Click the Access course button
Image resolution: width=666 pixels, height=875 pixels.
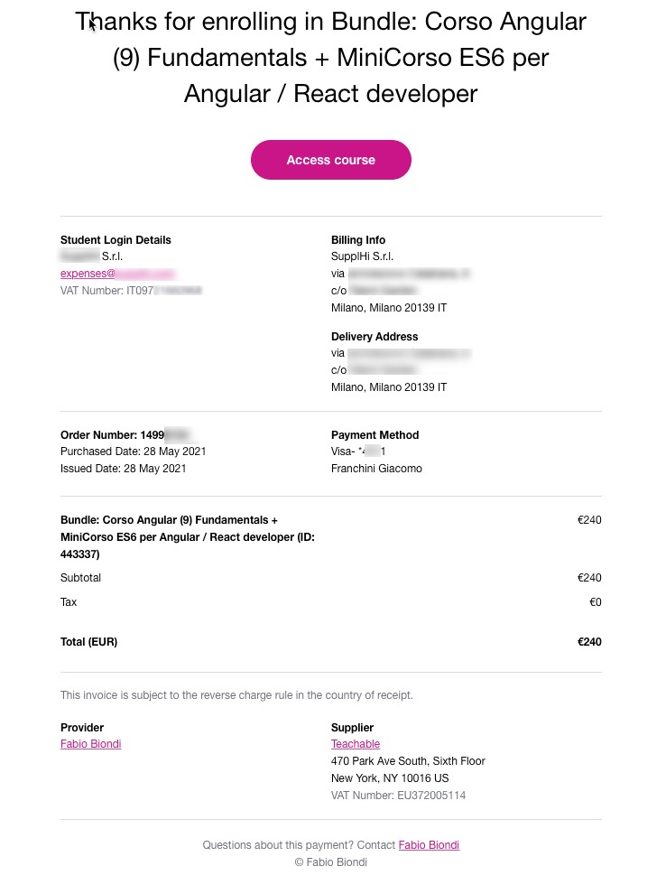(x=330, y=160)
